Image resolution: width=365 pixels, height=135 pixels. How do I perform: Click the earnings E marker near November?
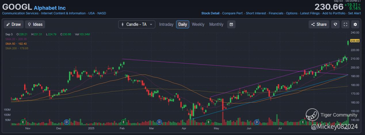(23, 122)
